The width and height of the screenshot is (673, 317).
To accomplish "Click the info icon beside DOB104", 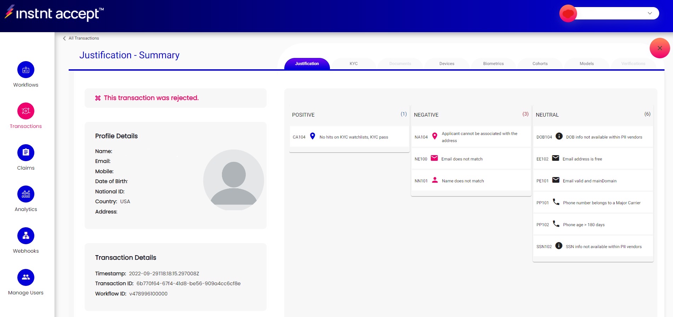I will pyautogui.click(x=559, y=136).
